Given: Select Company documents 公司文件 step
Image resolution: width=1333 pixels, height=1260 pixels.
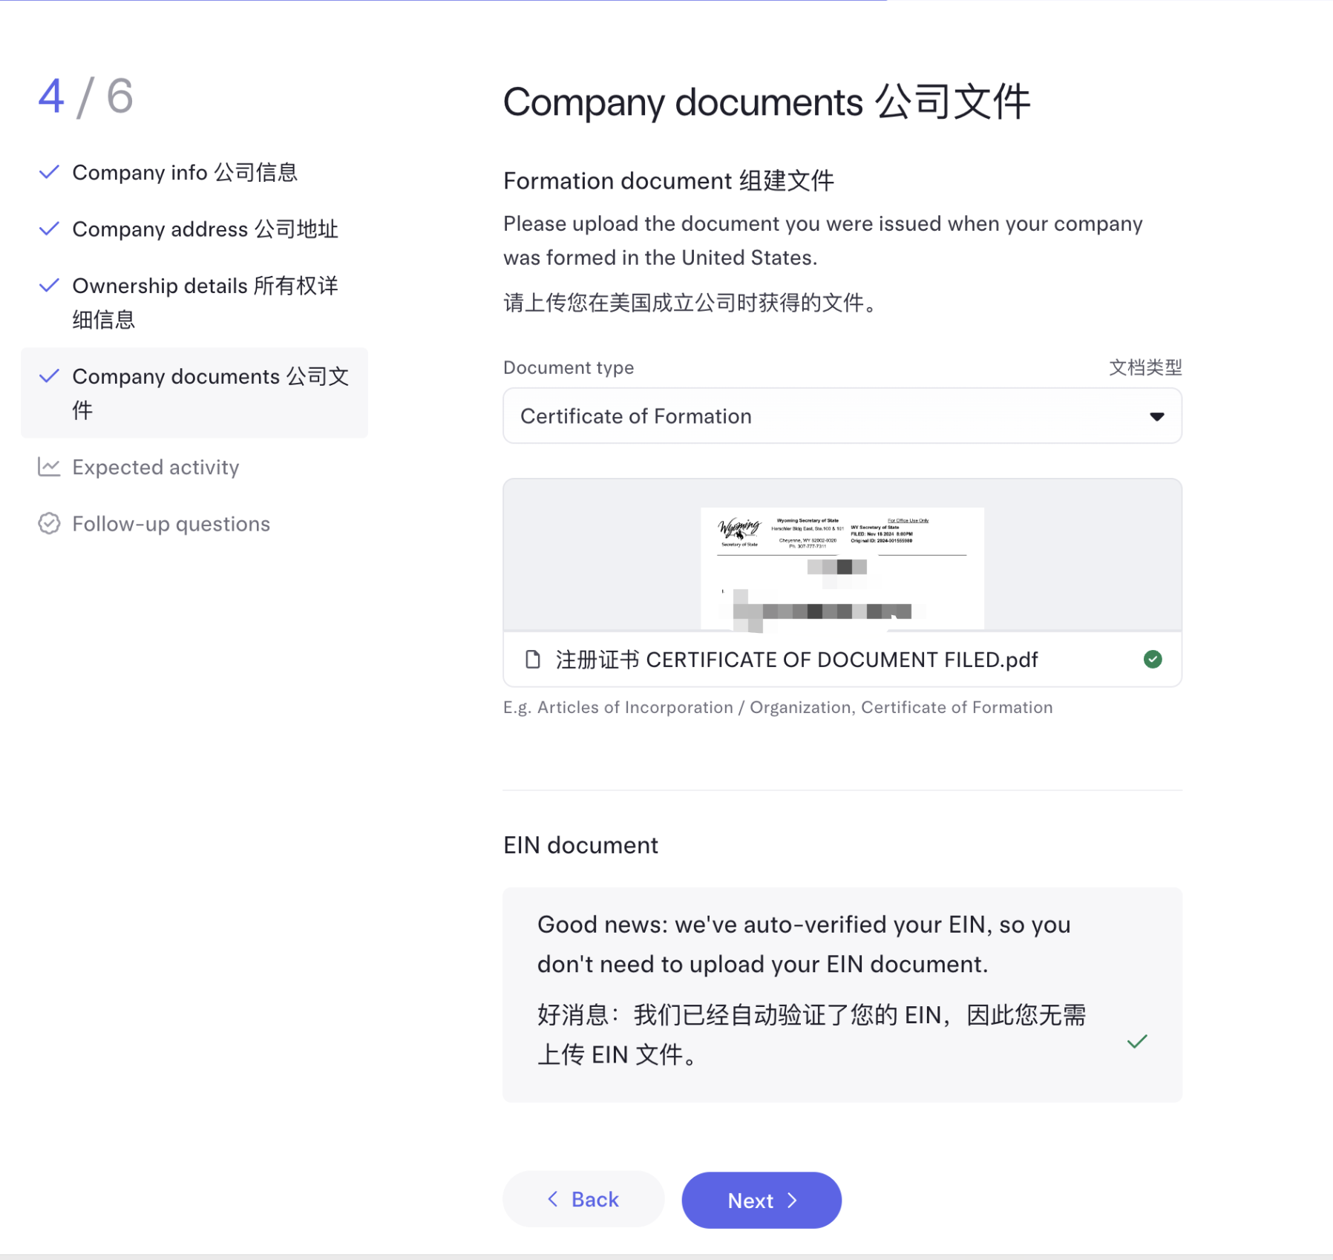Looking at the screenshot, I should tap(194, 393).
